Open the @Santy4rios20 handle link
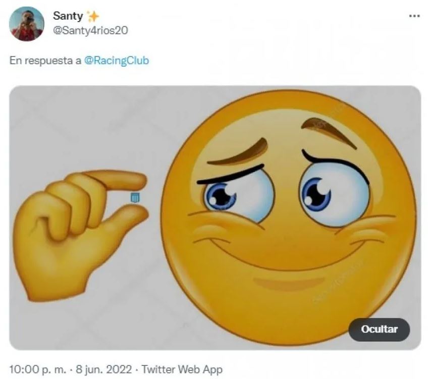Viewport: 428px width, 379px height. (x=90, y=30)
